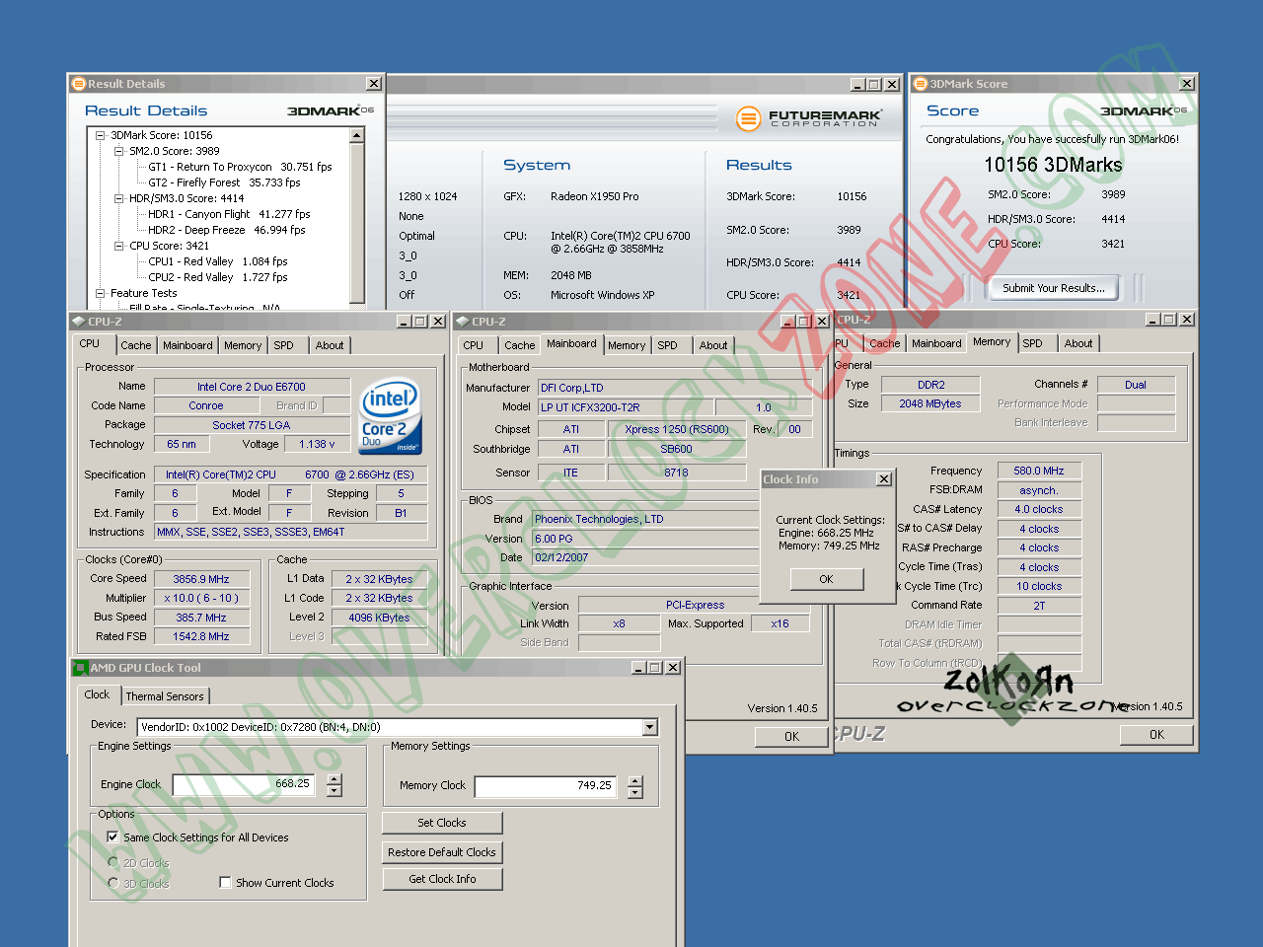The height and width of the screenshot is (947, 1263).
Task: Decrease Memory Clock with the down arrow
Action: 634,793
